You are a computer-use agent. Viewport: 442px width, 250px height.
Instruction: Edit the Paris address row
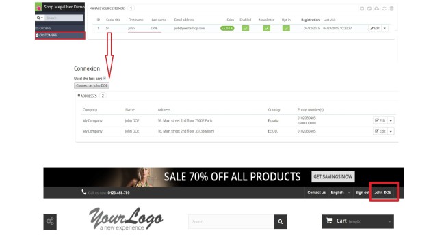click(x=380, y=120)
